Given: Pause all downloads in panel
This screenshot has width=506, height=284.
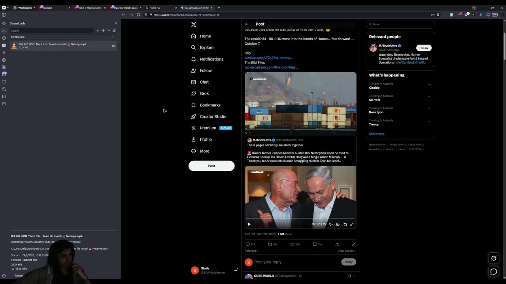Looking at the screenshot, I should coord(98,30).
